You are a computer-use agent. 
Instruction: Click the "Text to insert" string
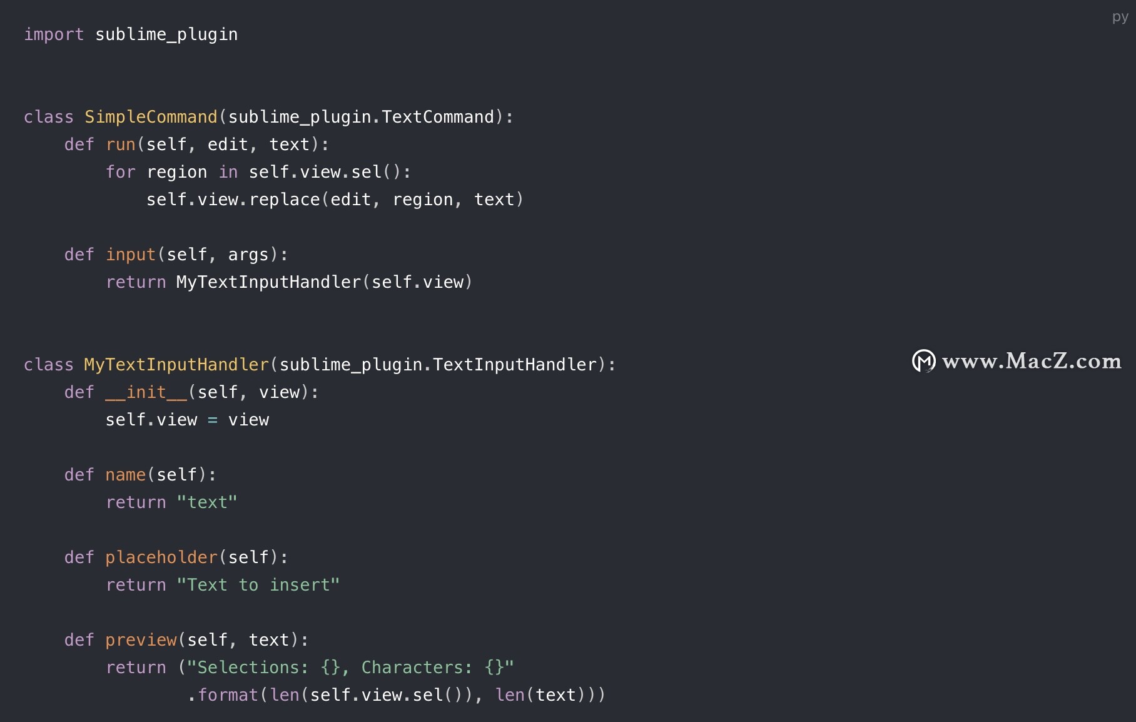click(258, 585)
